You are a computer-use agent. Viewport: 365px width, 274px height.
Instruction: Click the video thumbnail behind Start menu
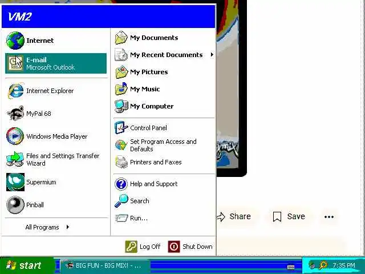(x=232, y=88)
